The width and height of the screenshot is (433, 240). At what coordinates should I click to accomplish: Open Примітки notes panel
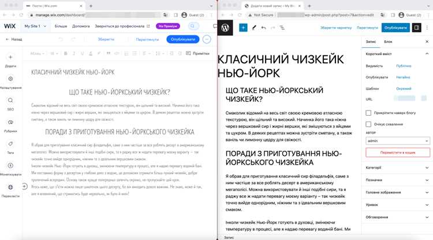coord(197,54)
